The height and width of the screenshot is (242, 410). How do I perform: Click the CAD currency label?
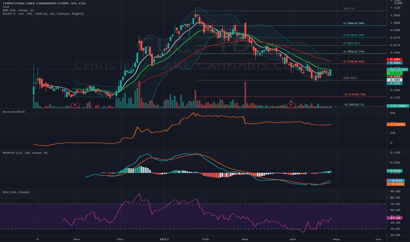(398, 3)
